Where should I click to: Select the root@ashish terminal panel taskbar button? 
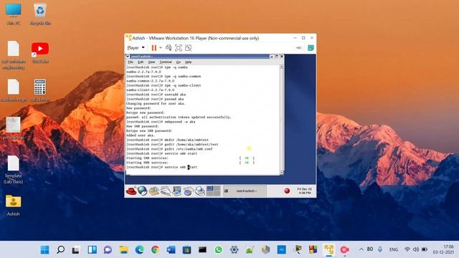[x=245, y=191]
